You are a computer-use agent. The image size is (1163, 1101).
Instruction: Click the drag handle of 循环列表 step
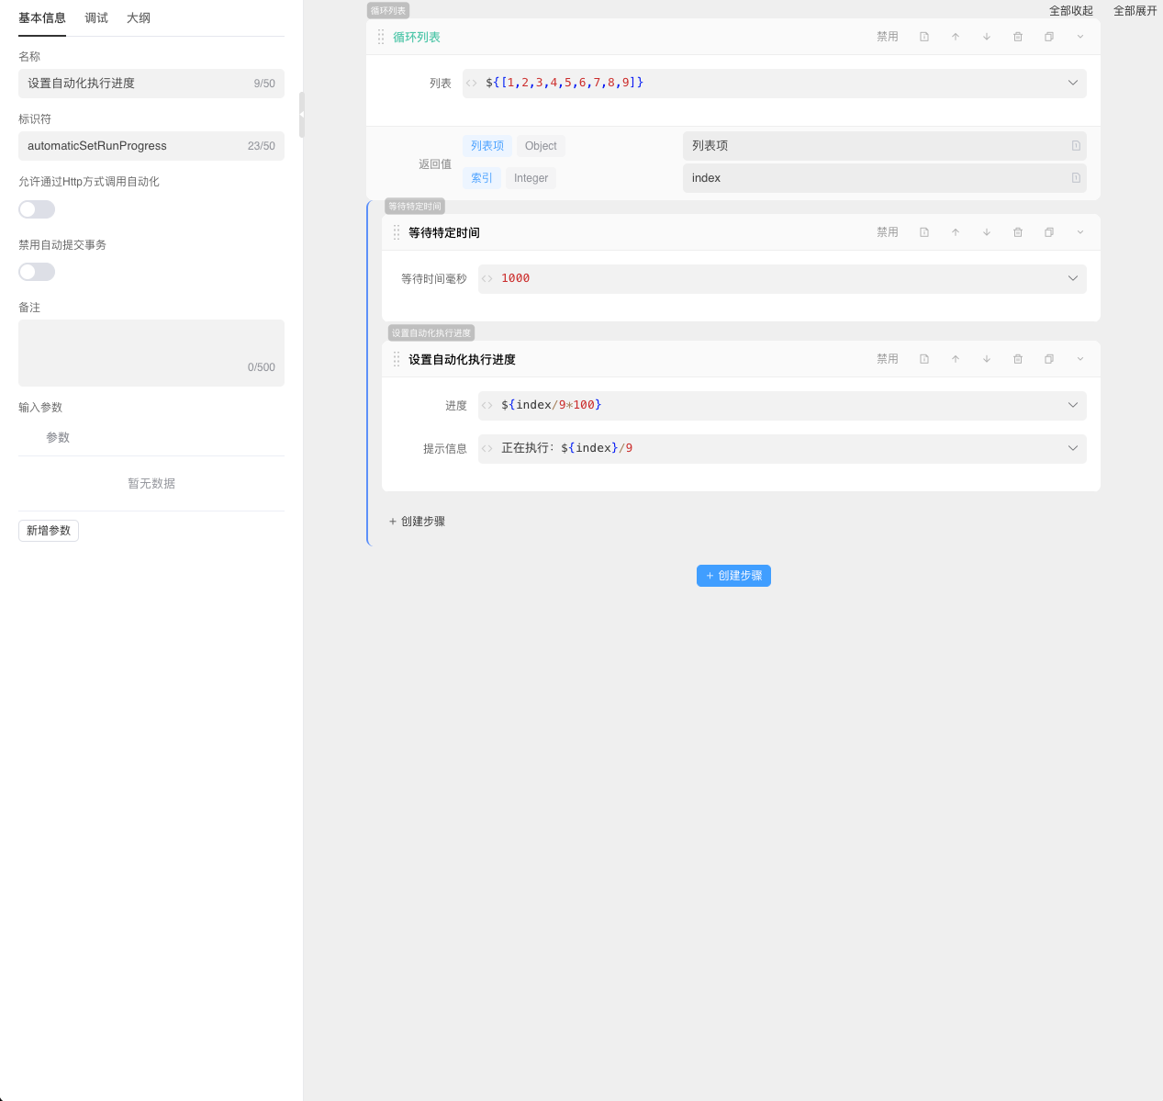381,37
